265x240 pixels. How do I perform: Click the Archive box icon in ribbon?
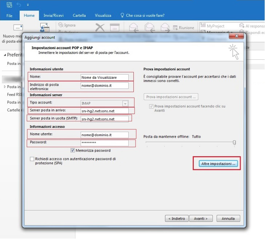[x=115, y=28]
